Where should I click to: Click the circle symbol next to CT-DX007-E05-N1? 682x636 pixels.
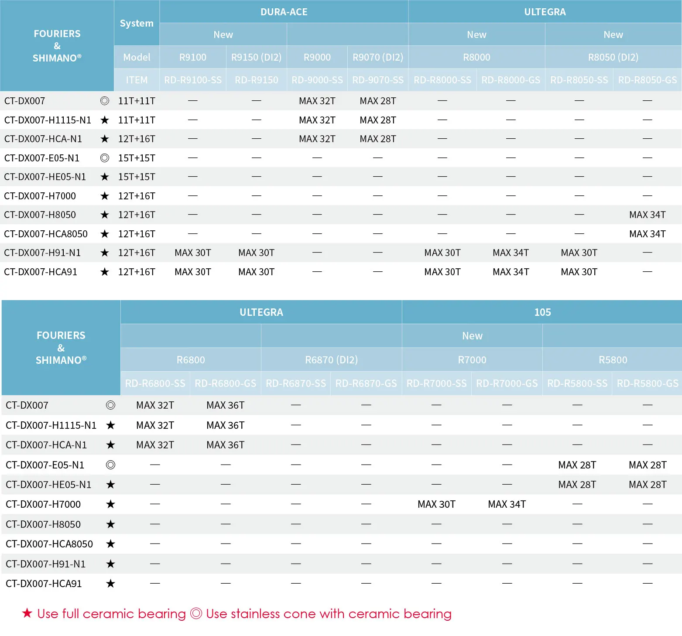[x=105, y=157]
